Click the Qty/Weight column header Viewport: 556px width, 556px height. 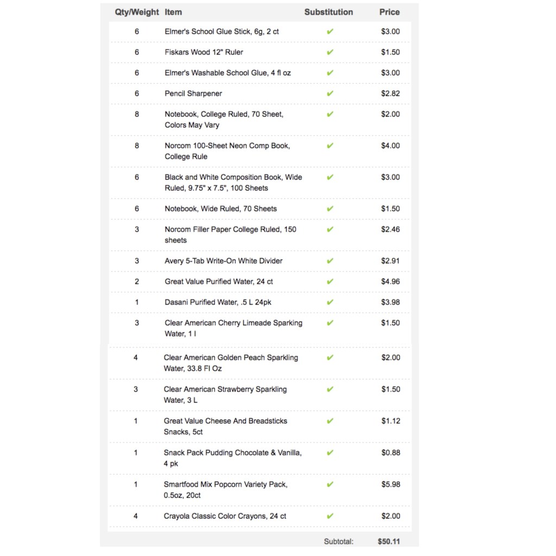click(137, 12)
